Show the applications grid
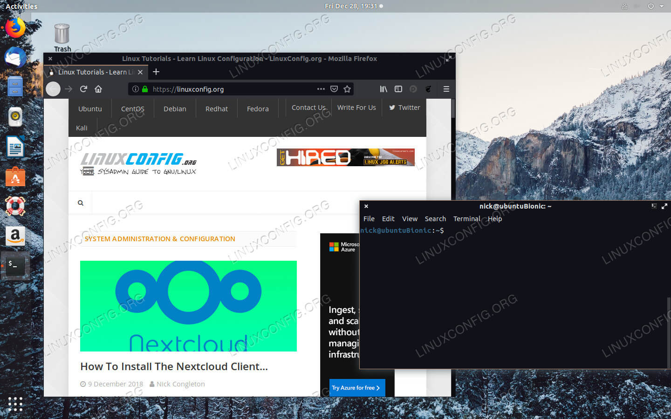This screenshot has height=419, width=671. pyautogui.click(x=15, y=403)
